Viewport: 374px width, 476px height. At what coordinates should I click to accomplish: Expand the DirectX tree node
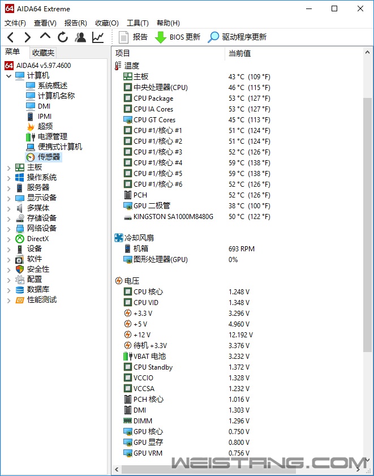pos(9,239)
